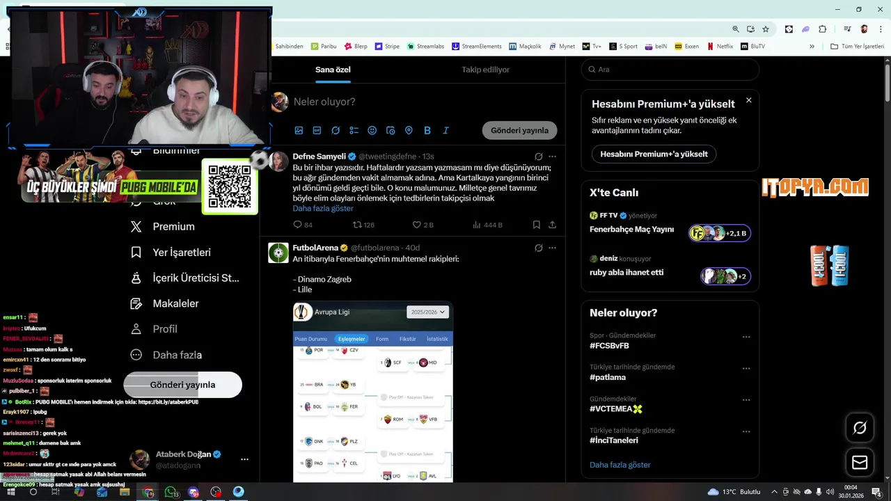
Task: Open the browser Extensions puzzle icon
Action: 822,29
